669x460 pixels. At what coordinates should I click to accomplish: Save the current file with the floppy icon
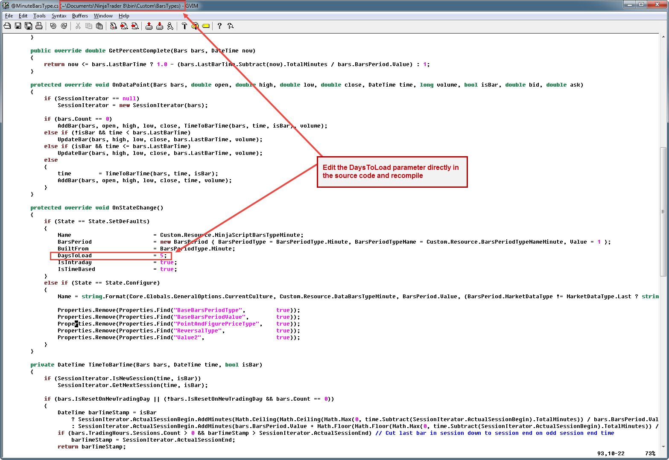click(18, 26)
